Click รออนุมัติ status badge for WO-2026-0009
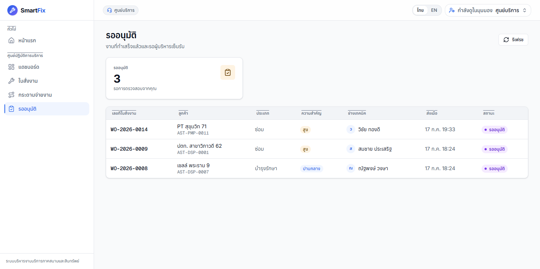 click(x=494, y=149)
